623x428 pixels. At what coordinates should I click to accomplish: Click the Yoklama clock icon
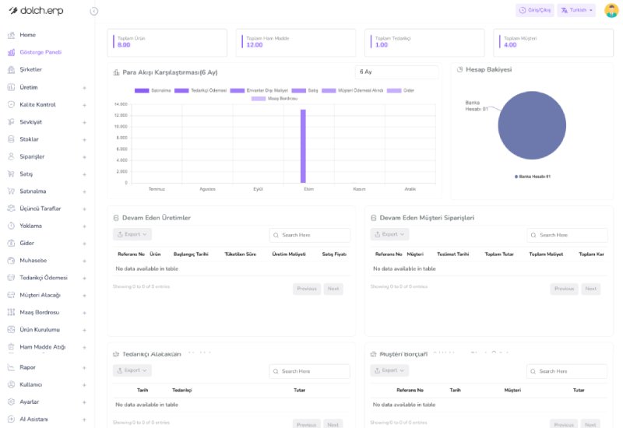[12, 226]
